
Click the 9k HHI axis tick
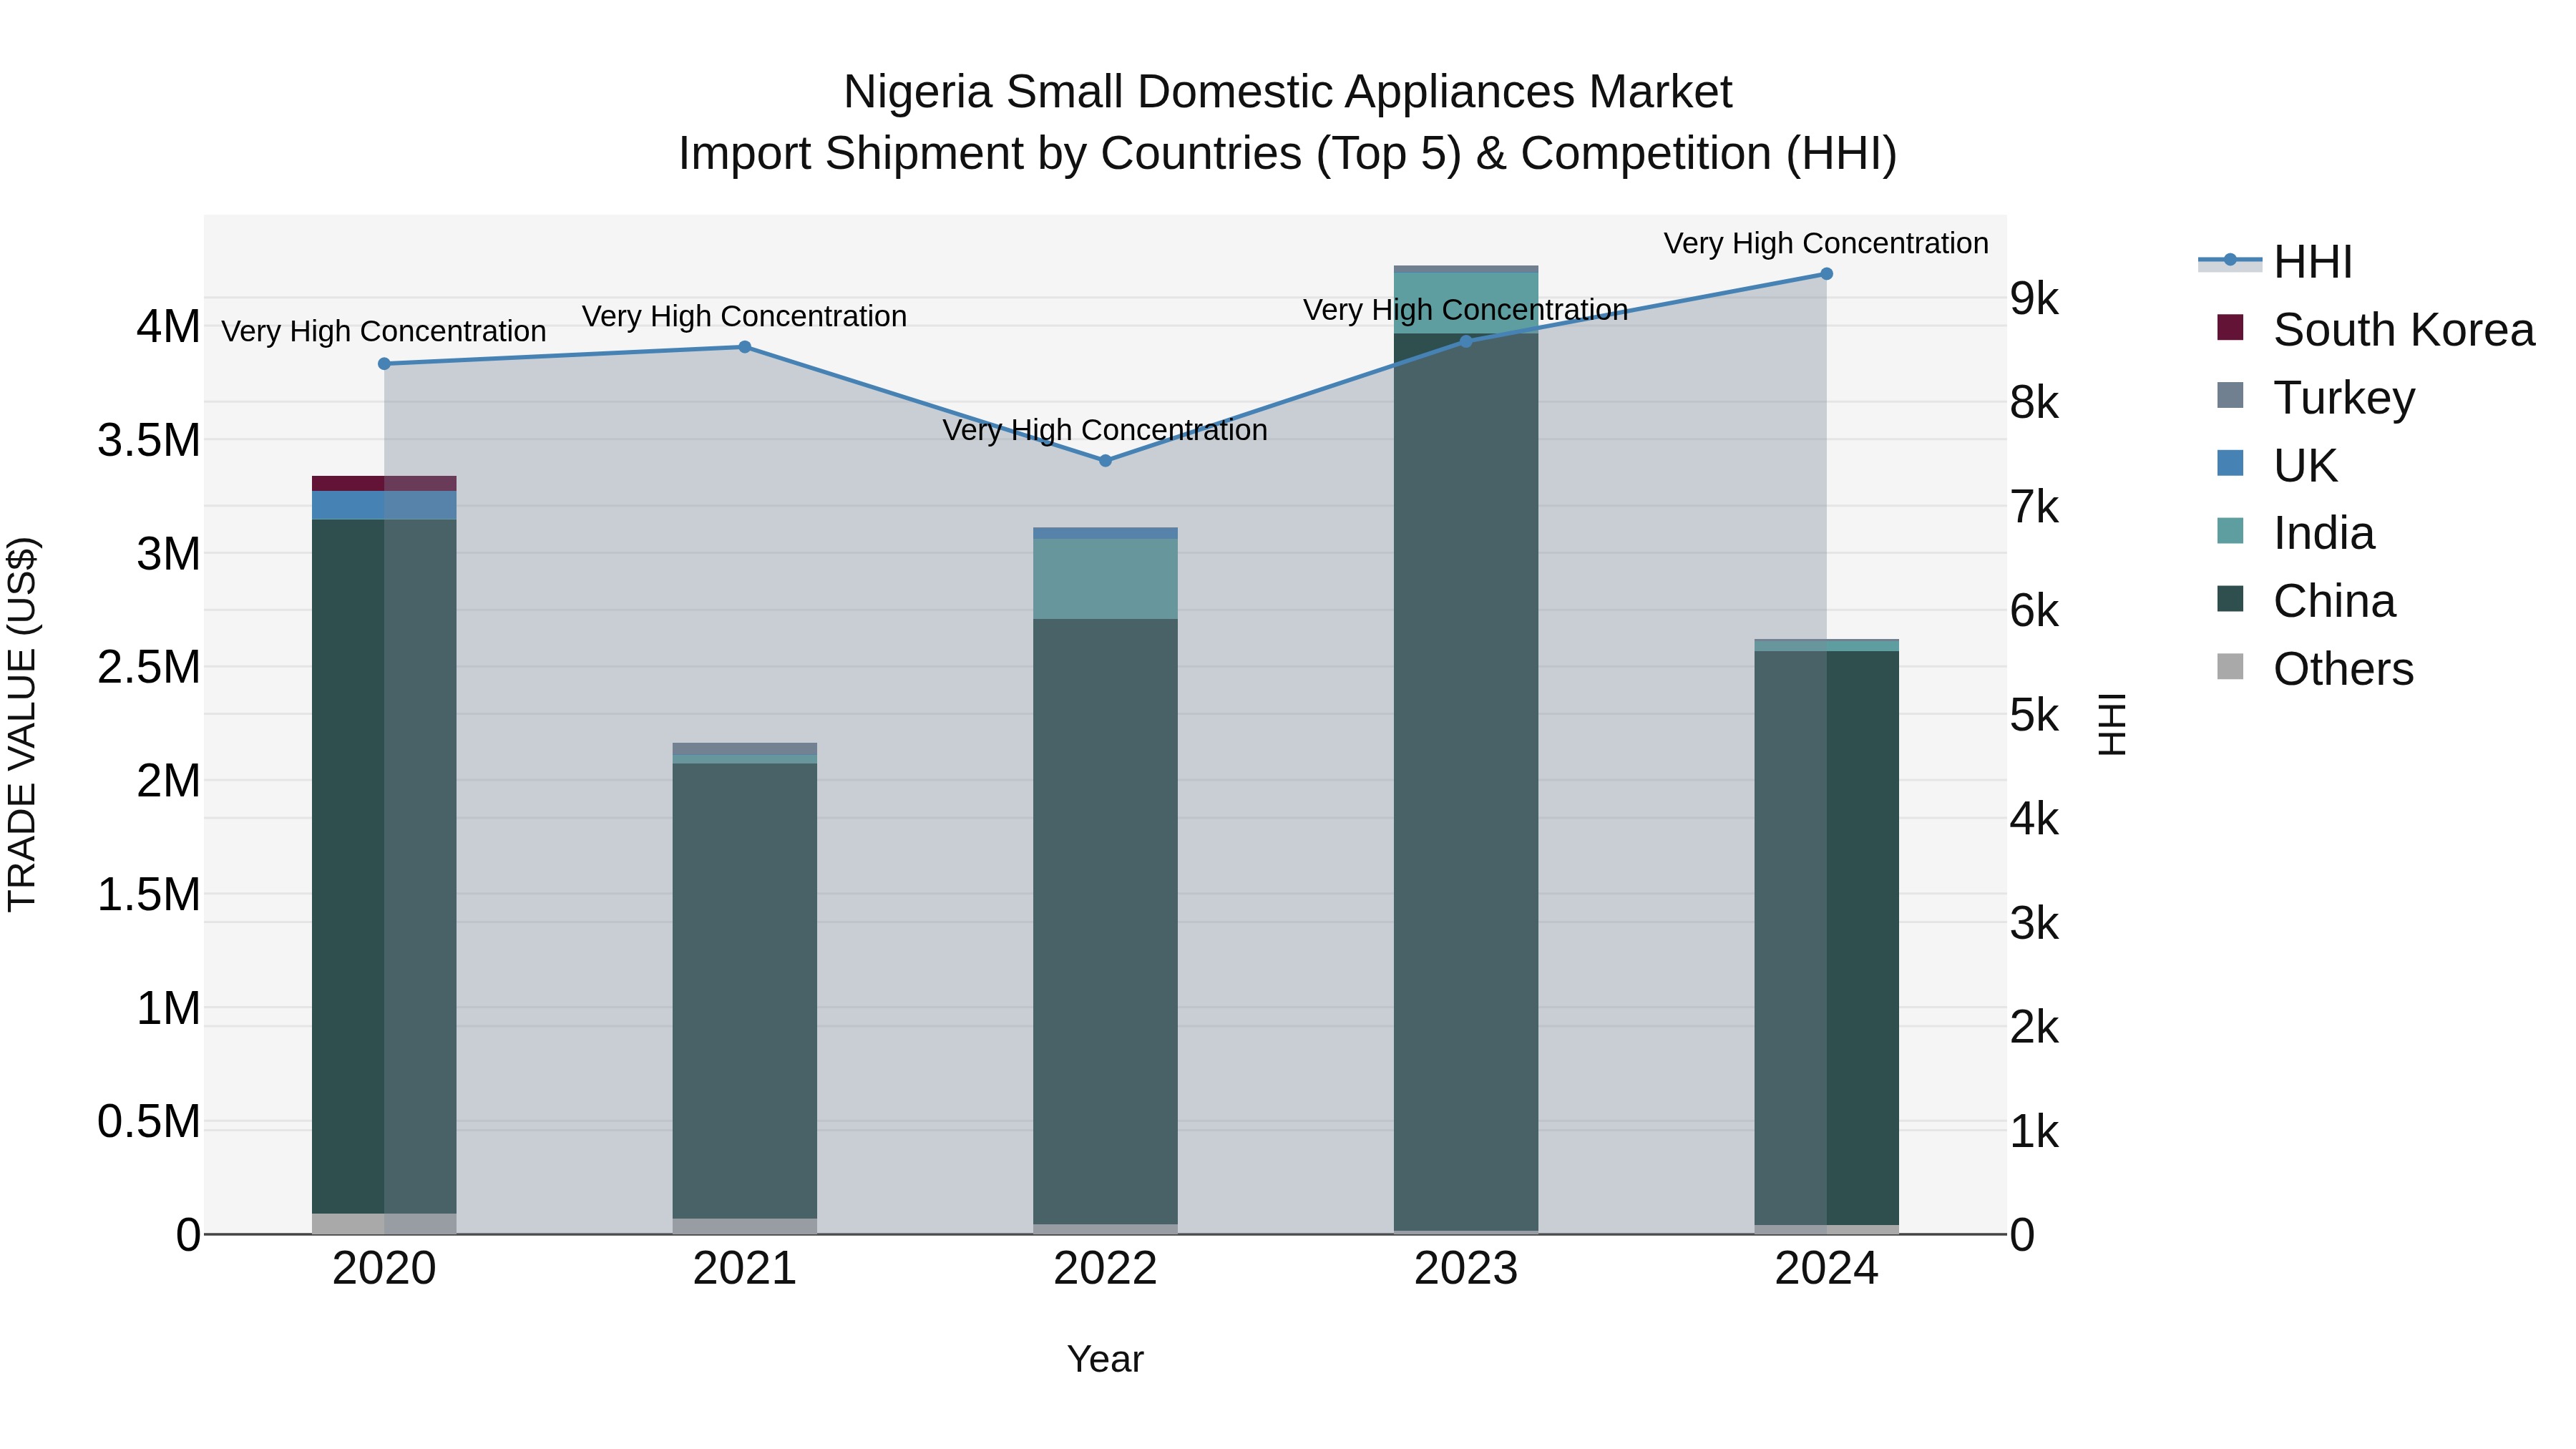[x=2034, y=298]
